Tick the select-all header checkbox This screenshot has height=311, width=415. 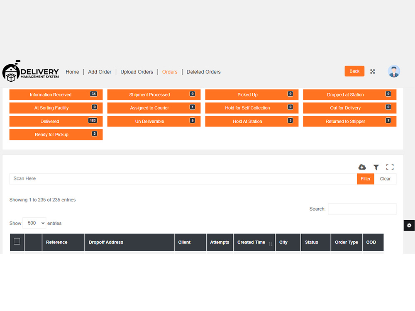pos(17,241)
